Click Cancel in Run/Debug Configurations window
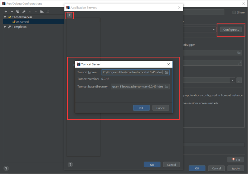Viewport: 248px width, 174px height. [x=217, y=169]
